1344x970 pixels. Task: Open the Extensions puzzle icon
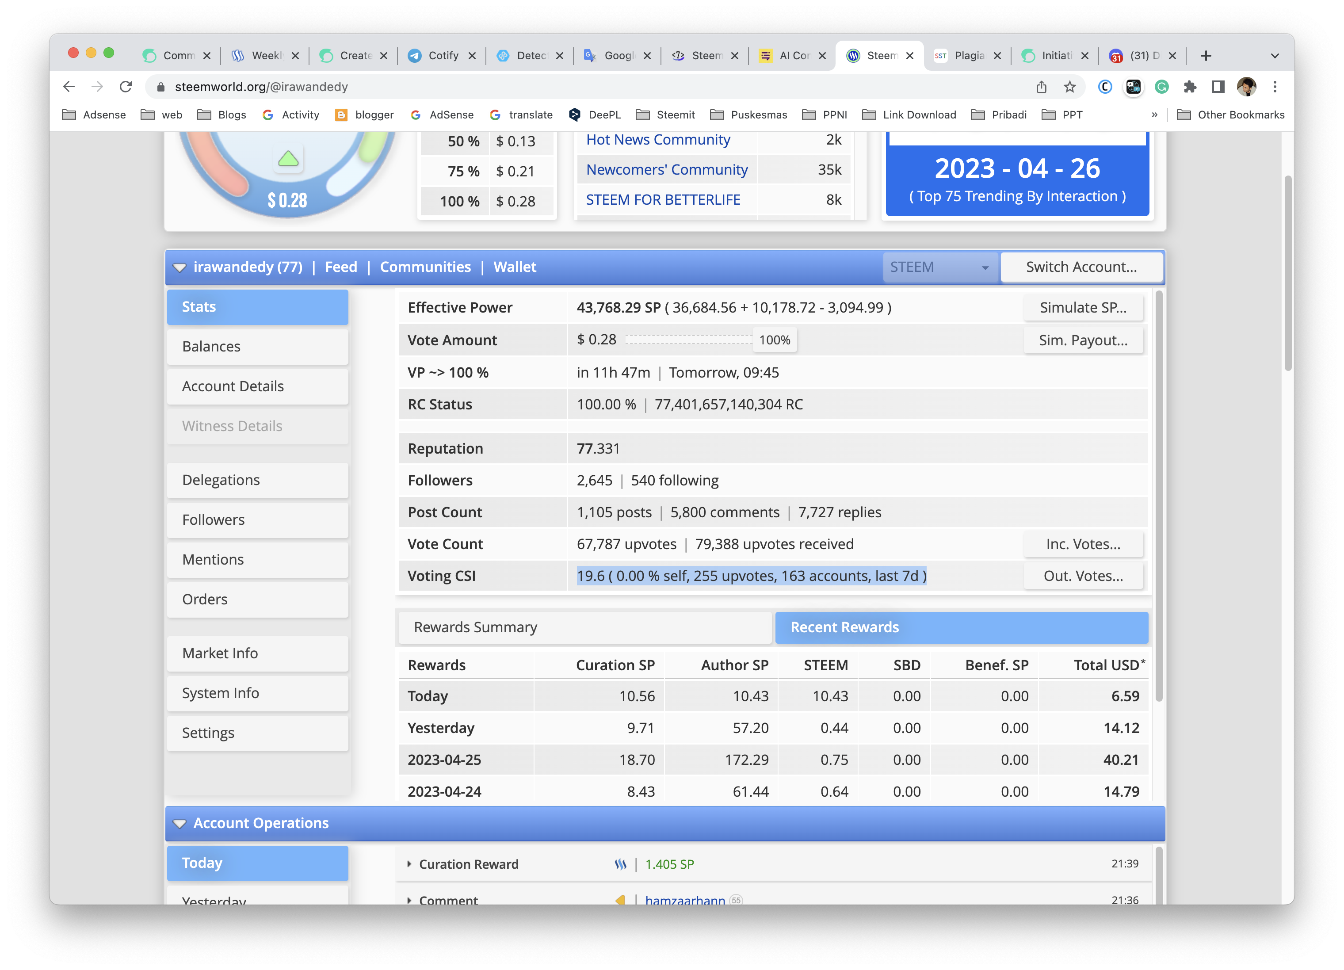(x=1190, y=87)
